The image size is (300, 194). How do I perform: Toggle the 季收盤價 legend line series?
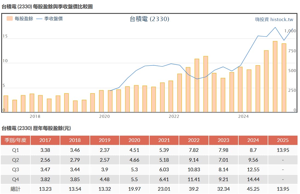[53, 19]
